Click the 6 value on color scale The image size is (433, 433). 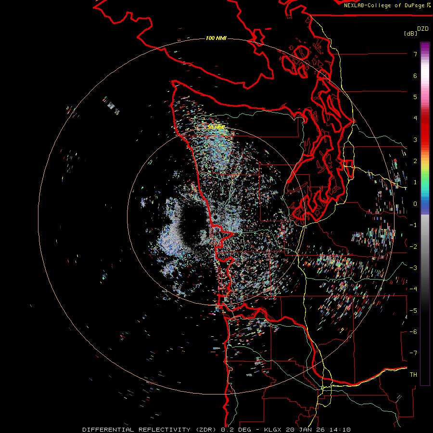point(415,76)
